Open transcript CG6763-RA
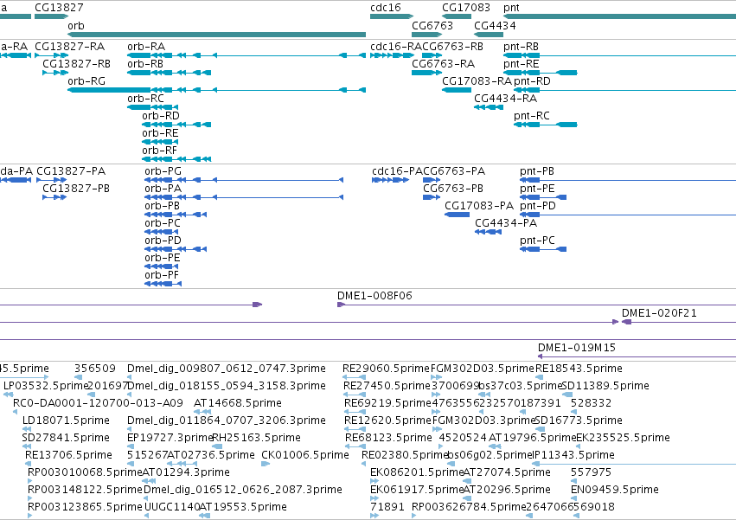The width and height of the screenshot is (736, 520). [443, 64]
